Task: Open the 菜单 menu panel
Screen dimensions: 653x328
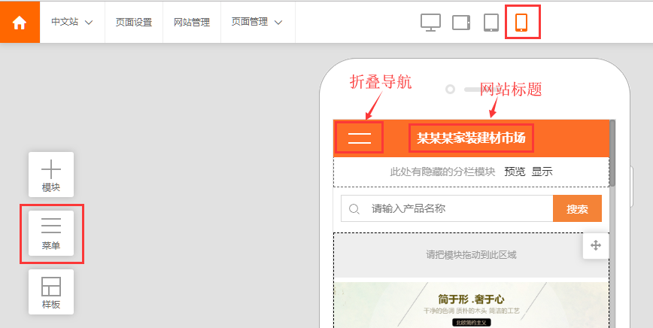Action: click(51, 233)
